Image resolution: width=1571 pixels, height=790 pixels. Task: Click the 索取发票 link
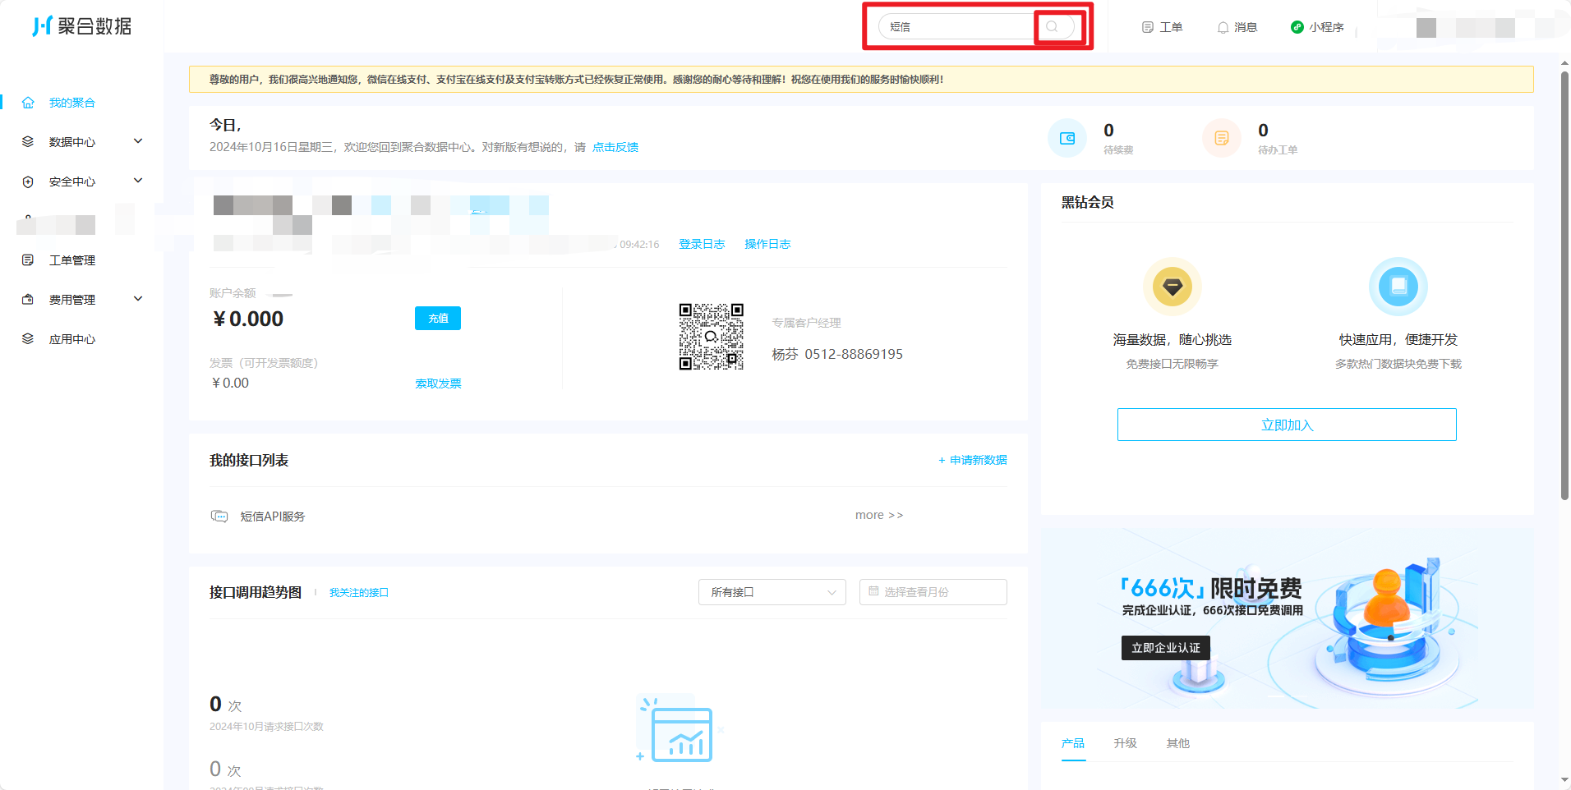coord(438,384)
